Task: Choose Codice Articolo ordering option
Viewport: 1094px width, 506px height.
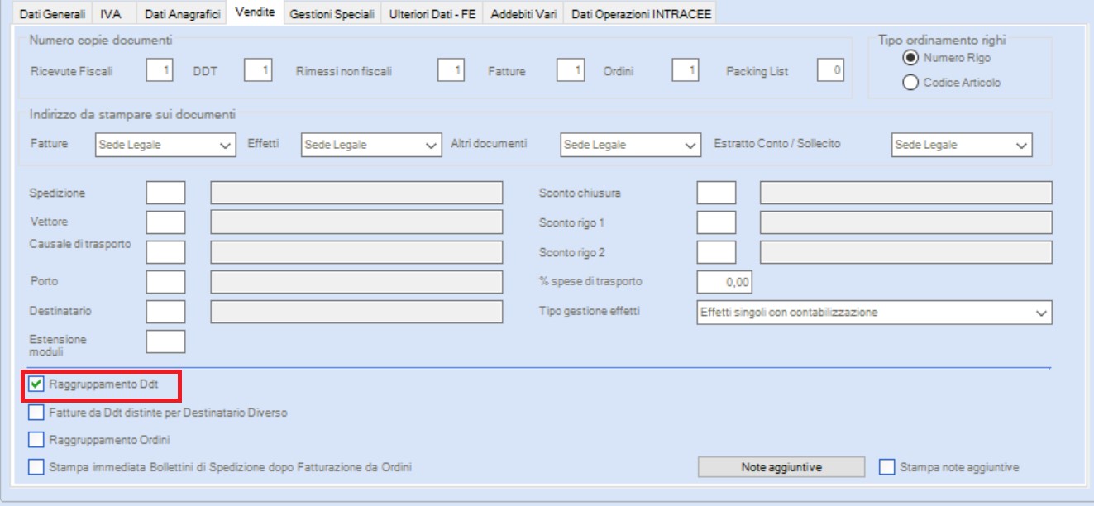Action: click(910, 83)
